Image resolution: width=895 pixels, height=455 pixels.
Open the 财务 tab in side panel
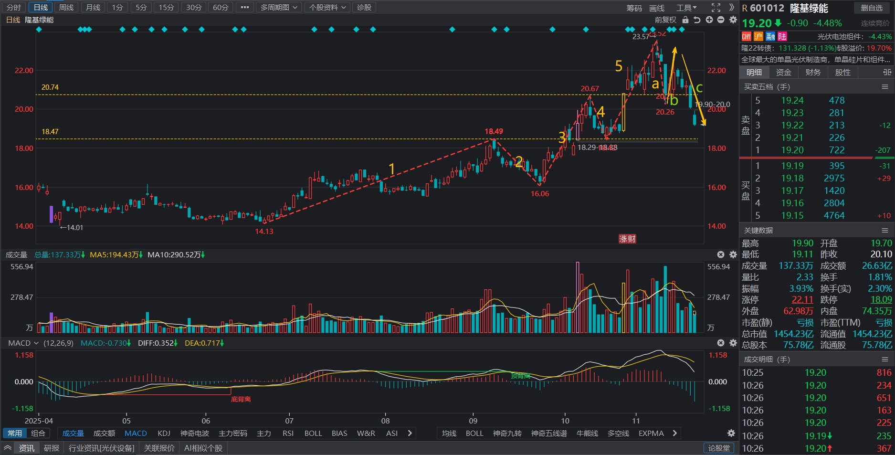tap(813, 72)
